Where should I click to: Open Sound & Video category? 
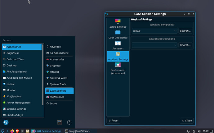[x=59, y=78]
